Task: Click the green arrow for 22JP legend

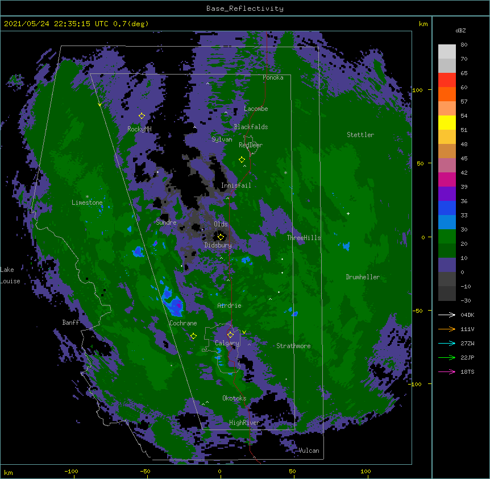Action: 447,357
